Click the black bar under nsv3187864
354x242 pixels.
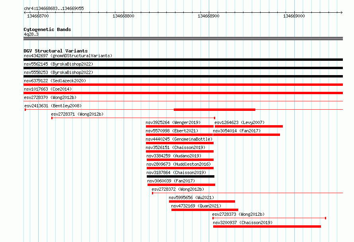tap(181, 176)
